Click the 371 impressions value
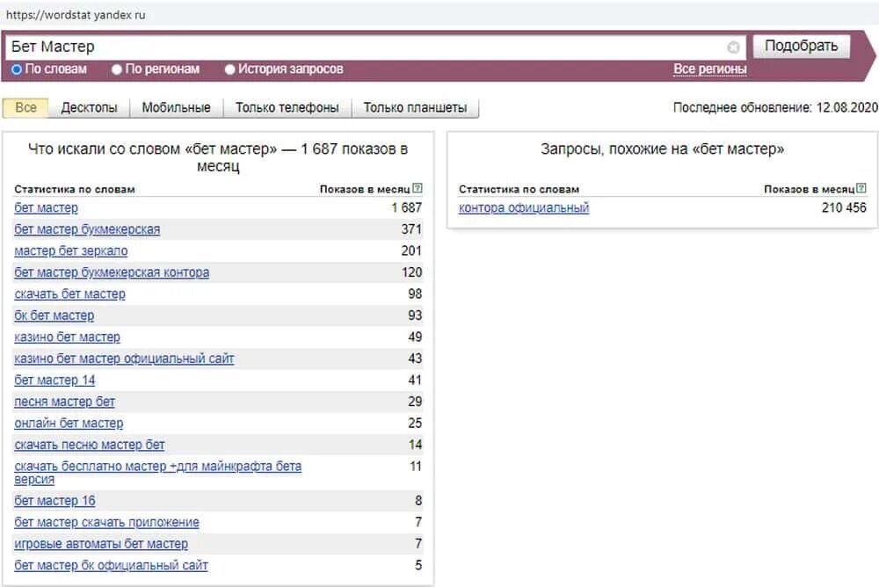This screenshot has width=879, height=587. click(x=411, y=229)
